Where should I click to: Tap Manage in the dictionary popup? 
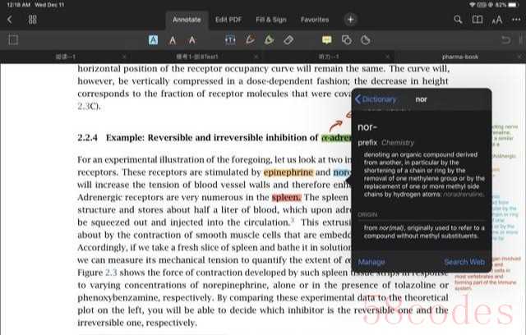(x=371, y=262)
